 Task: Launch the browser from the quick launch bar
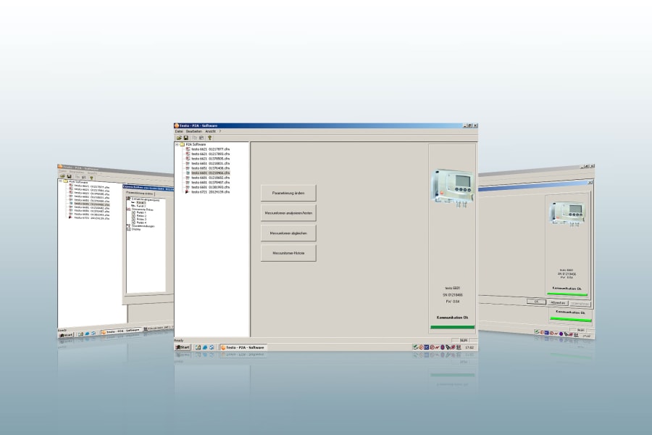click(204, 347)
